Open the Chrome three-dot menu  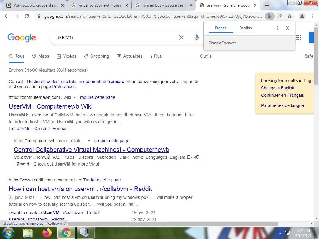click(x=312, y=16)
